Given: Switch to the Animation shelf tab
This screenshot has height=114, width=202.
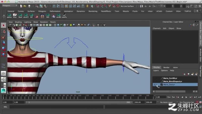Looking at the screenshot, I should (68, 11).
